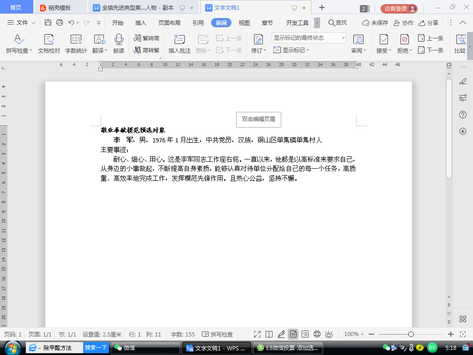Click 访客登录 login button
This screenshot has width=473, height=355.
(399, 8)
